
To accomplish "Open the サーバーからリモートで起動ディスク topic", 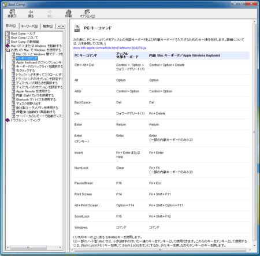I will [39, 116].
